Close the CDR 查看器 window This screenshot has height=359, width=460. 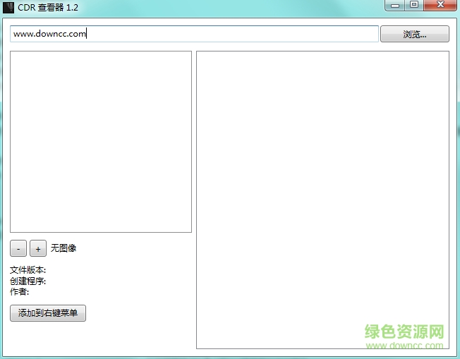click(x=440, y=6)
